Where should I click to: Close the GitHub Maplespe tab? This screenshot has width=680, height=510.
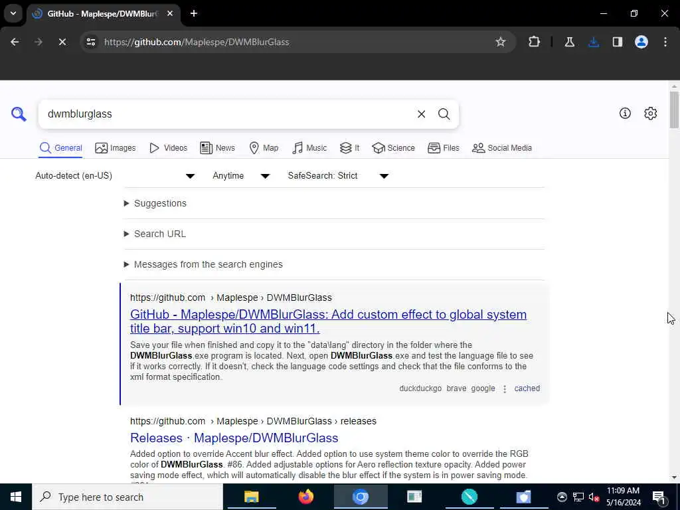tap(170, 13)
